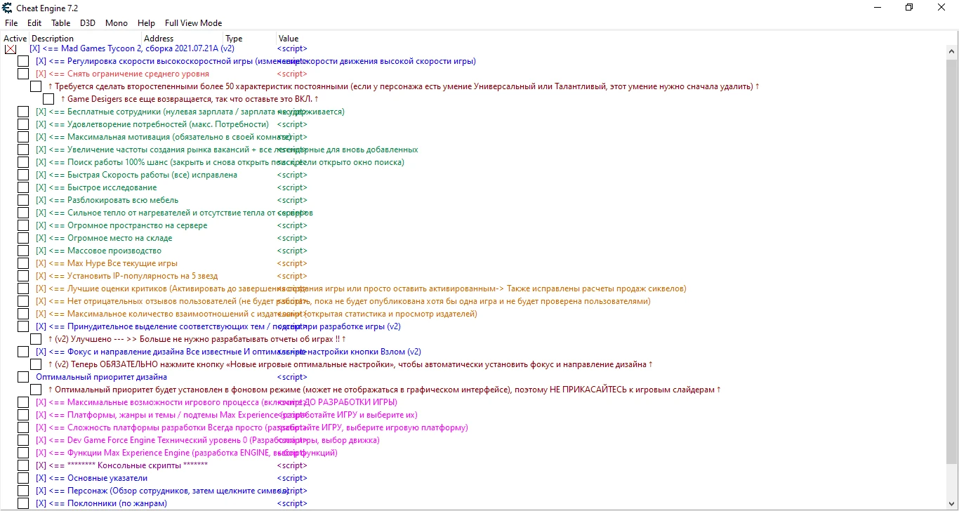Screen dimensions: 959x511
Task: Click the 'Платформы, жанры и темы' entry
Action: point(226,416)
